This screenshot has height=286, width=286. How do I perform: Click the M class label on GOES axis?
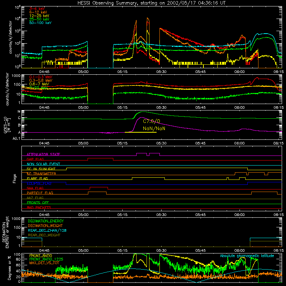coord(19,111)
